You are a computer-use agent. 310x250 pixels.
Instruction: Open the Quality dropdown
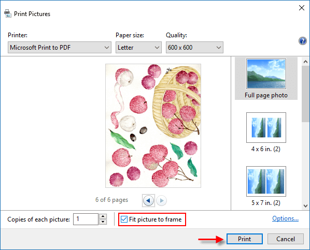(x=194, y=48)
